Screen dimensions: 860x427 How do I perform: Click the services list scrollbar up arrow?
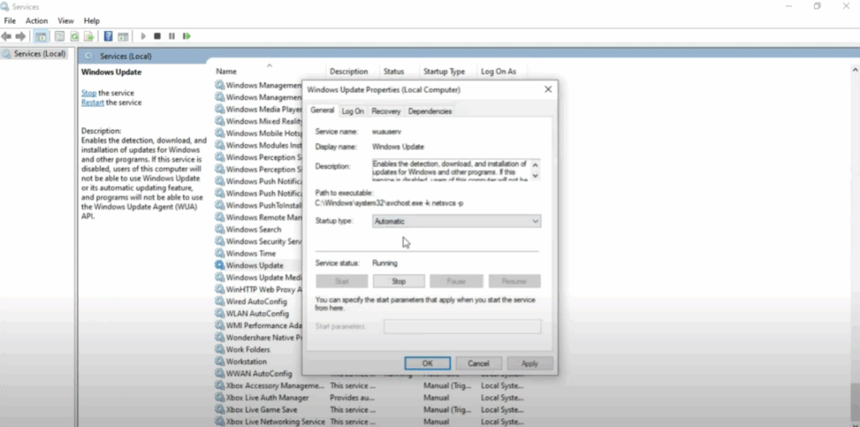(855, 70)
